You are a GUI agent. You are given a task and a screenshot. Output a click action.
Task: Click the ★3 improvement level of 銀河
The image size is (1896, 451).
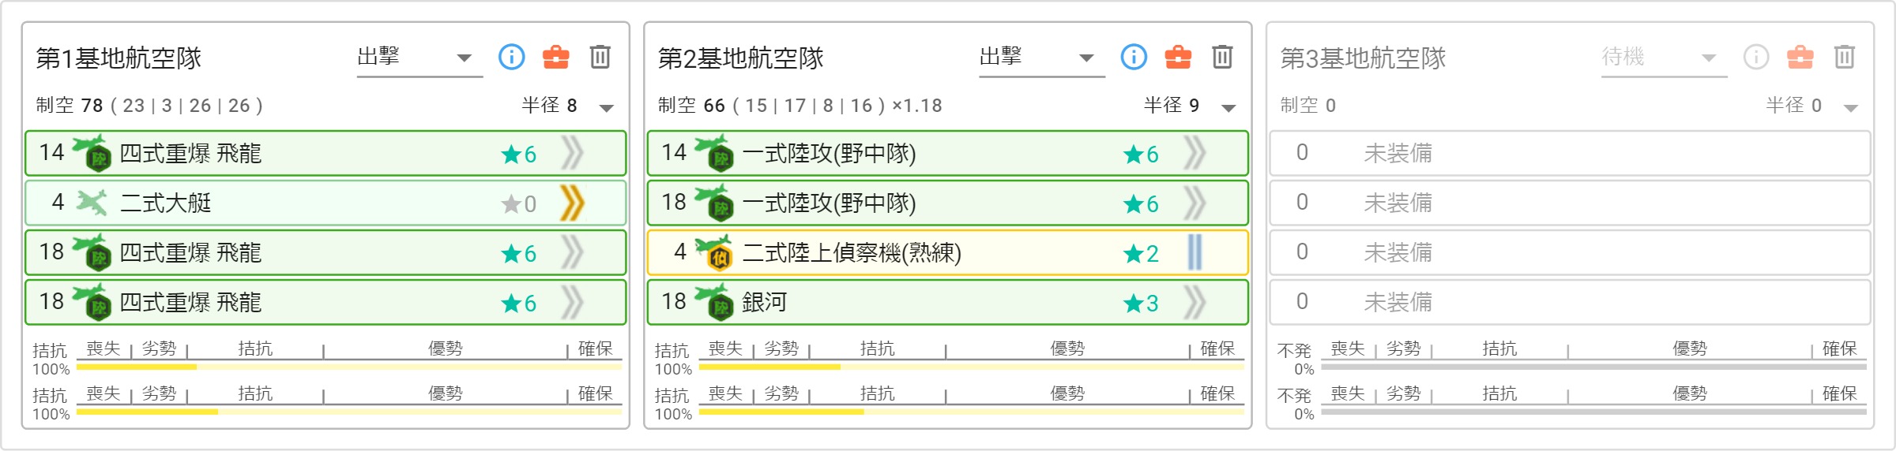pos(1141,303)
